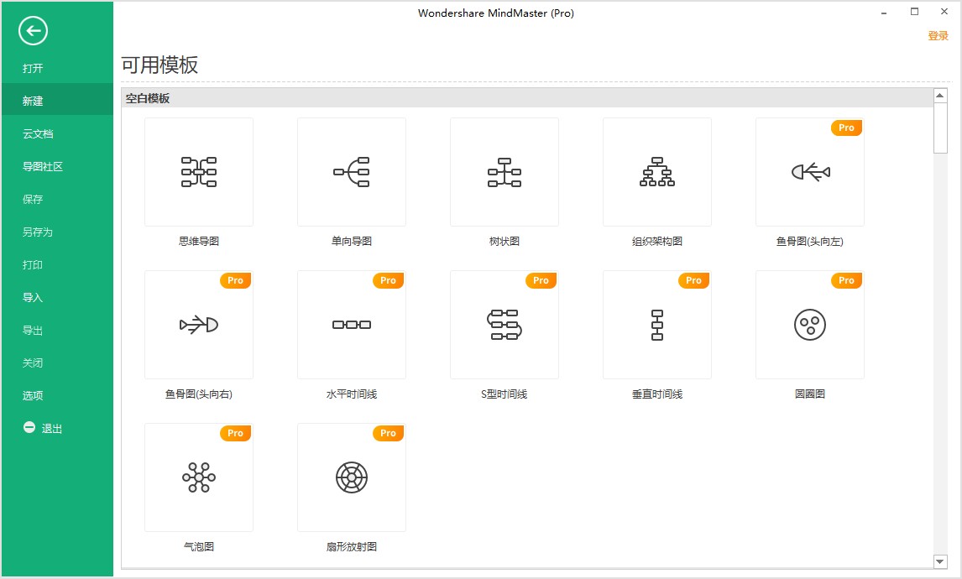
Task: Click the template list scrollbar thumb
Action: click(940, 128)
